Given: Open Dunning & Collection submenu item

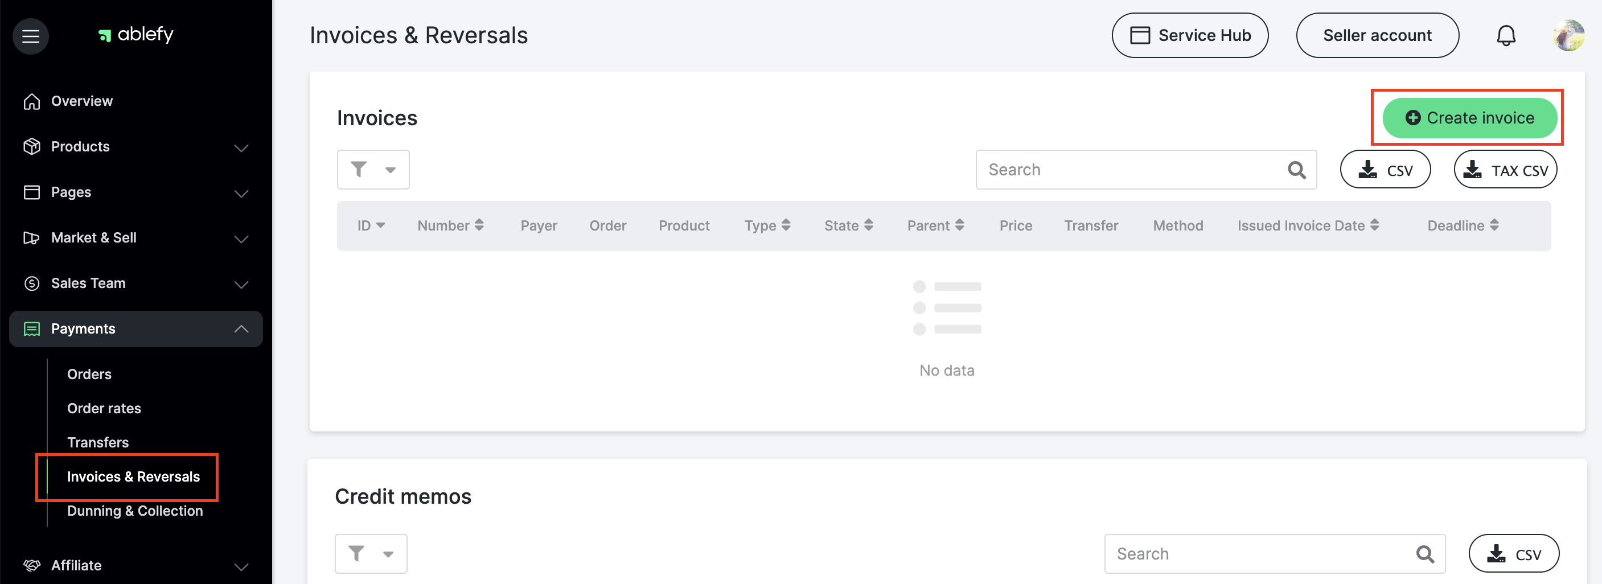Looking at the screenshot, I should (135, 511).
